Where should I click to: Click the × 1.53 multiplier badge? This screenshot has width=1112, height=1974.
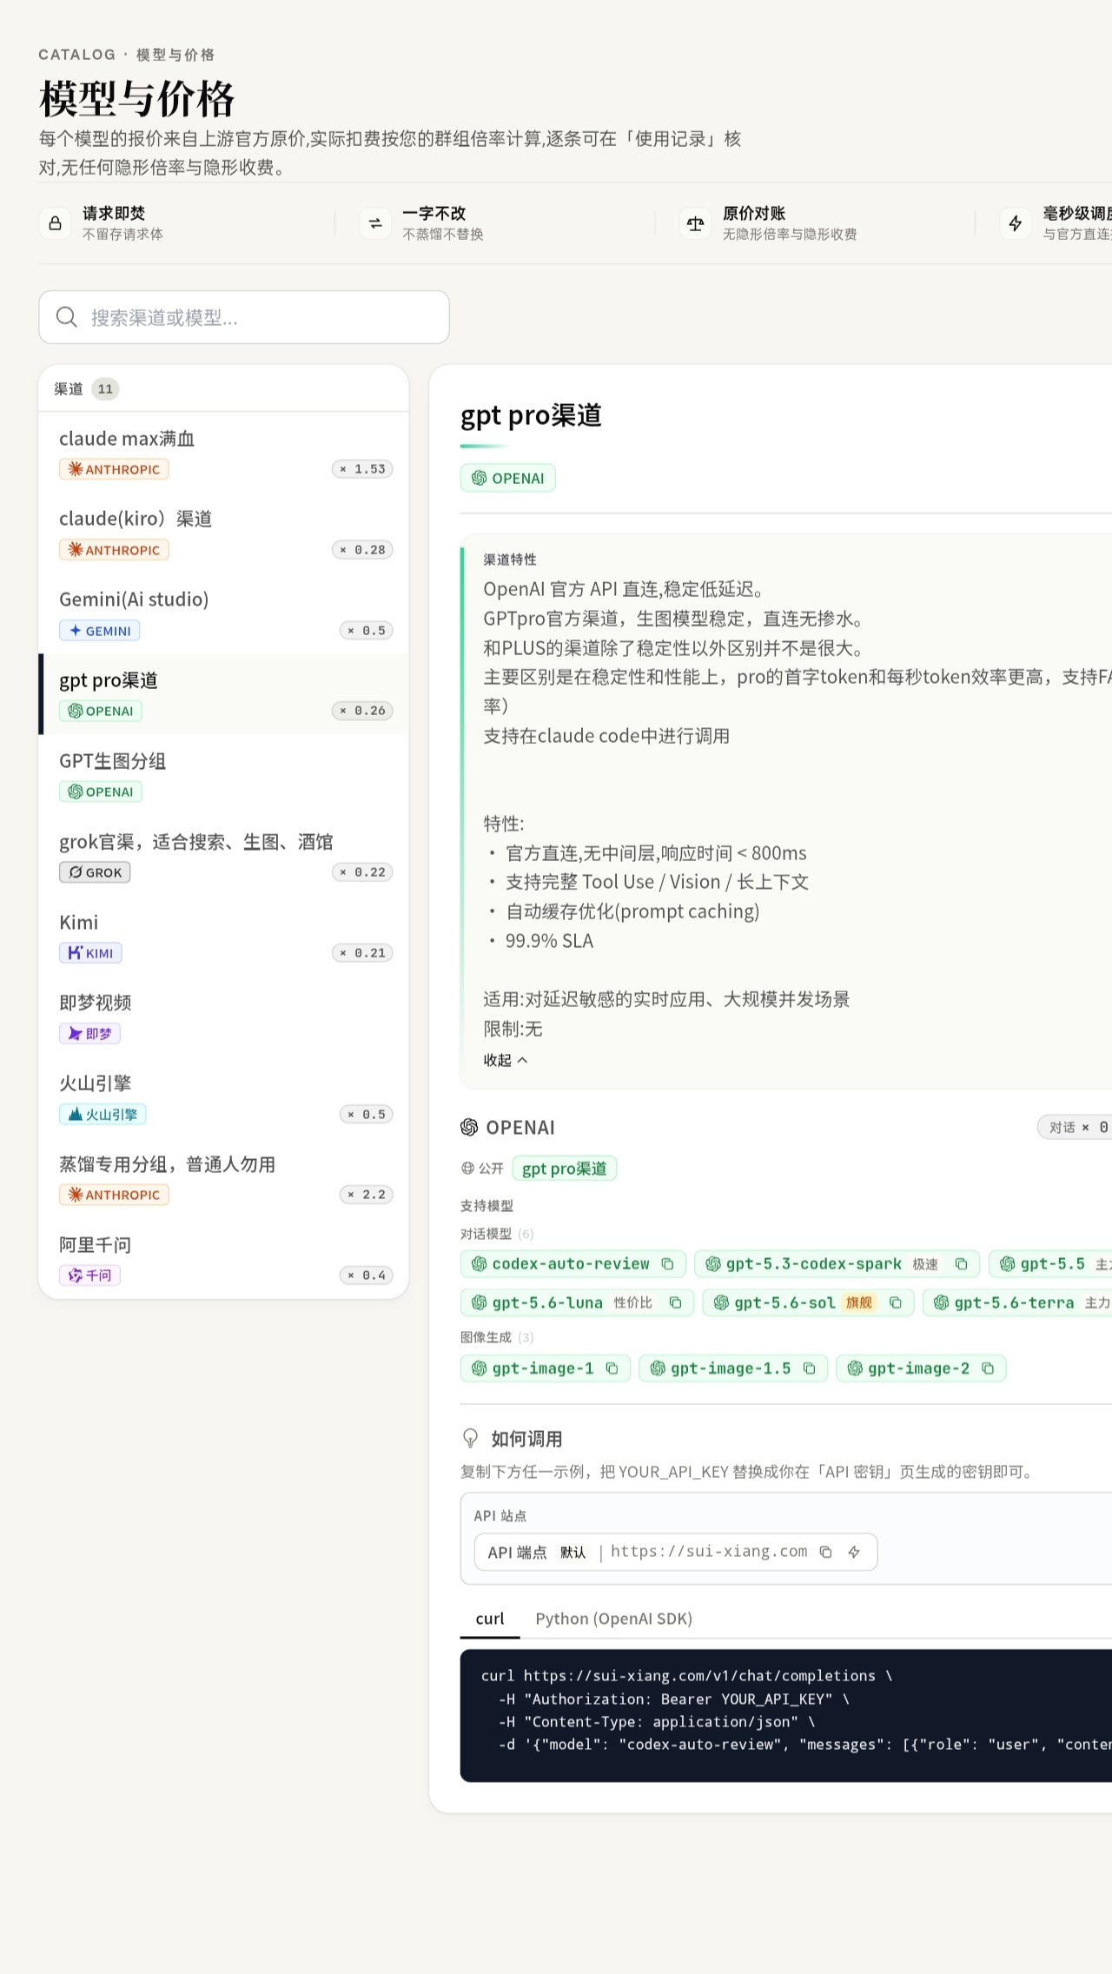tap(362, 469)
